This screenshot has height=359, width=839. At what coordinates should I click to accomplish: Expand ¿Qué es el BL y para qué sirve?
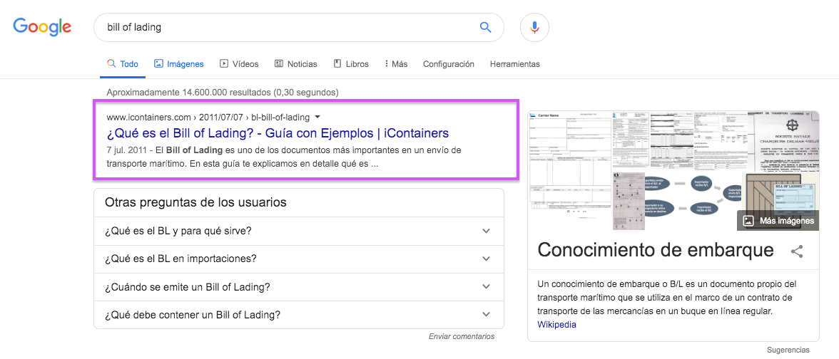[298, 231]
